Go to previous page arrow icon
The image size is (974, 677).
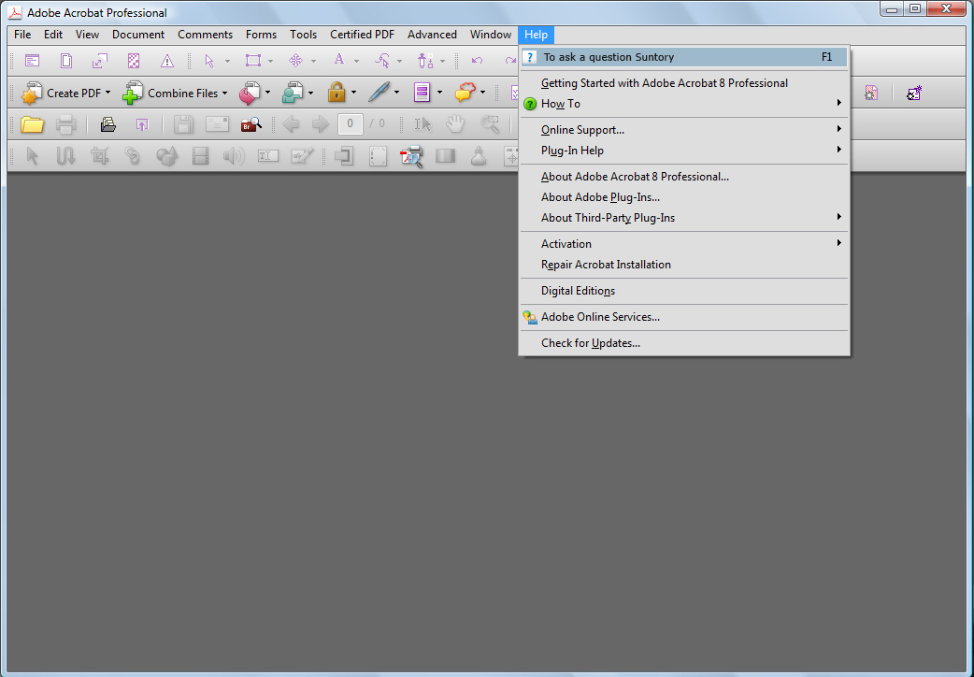click(291, 124)
